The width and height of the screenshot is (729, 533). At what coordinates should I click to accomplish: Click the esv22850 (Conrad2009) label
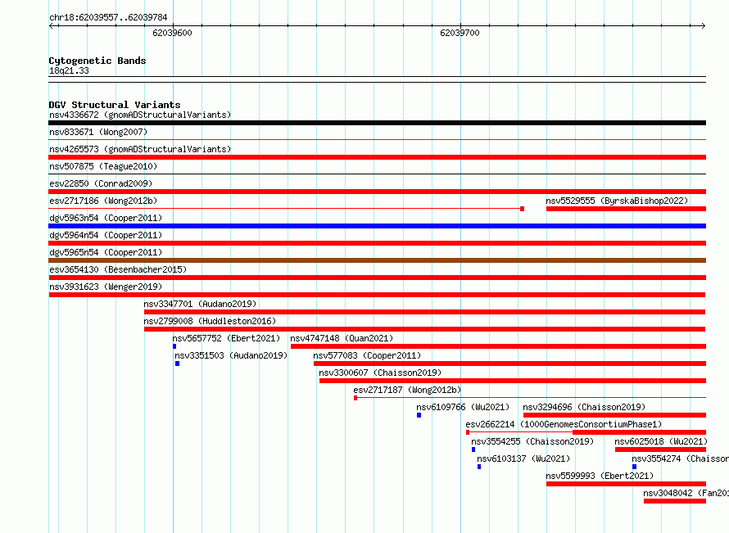point(101,183)
